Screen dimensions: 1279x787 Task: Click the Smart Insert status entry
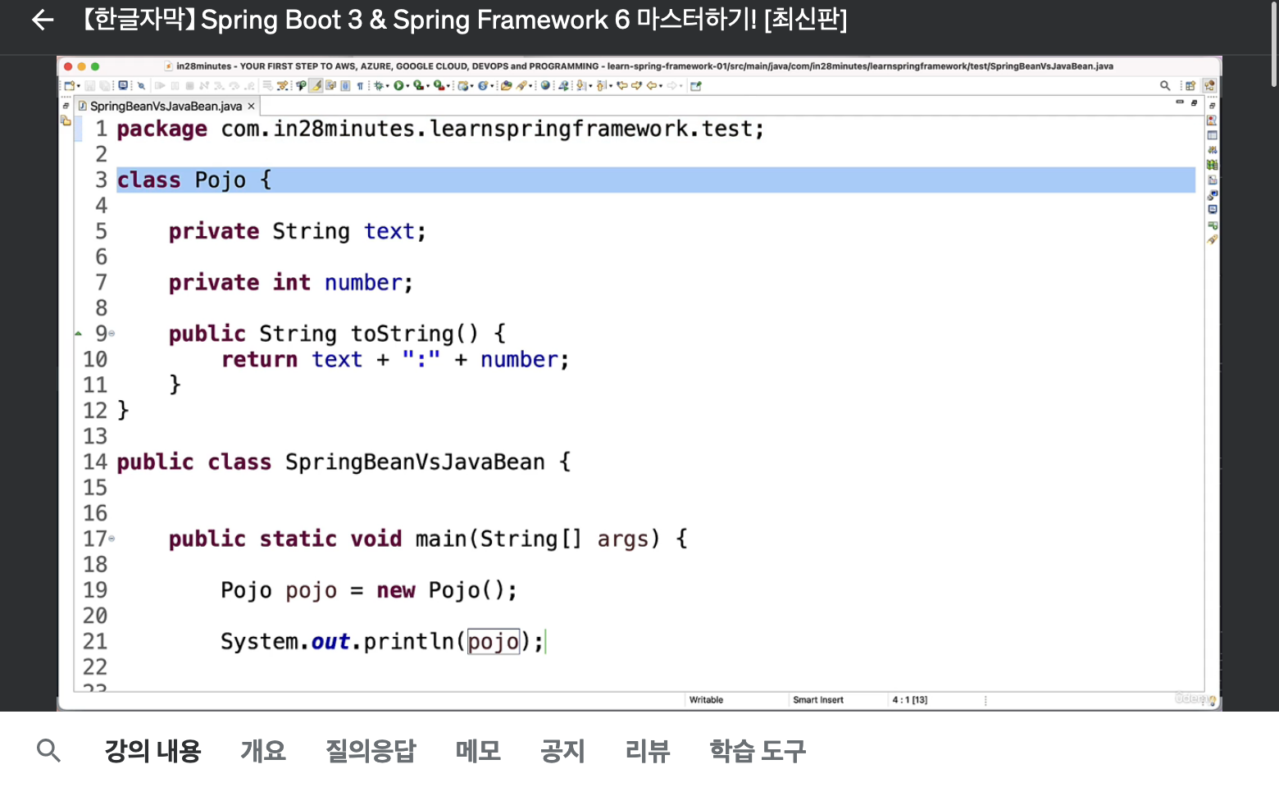point(818,699)
